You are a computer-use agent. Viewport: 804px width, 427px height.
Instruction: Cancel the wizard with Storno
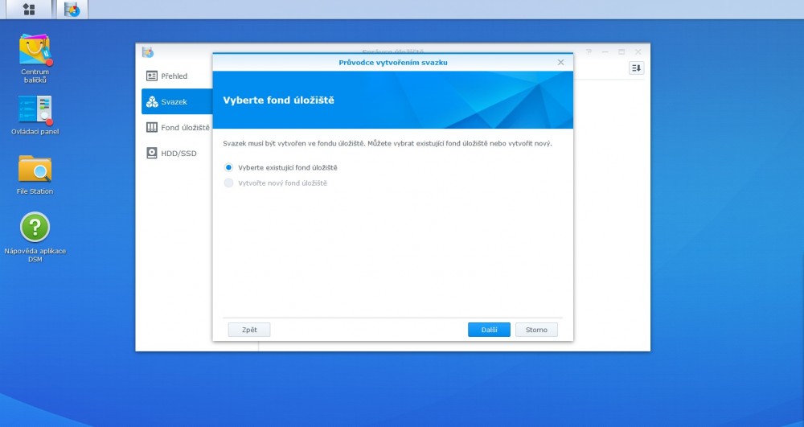(536, 330)
